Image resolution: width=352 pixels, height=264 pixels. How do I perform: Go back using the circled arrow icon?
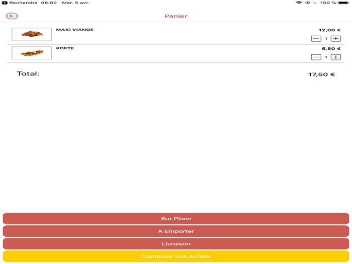(12, 16)
